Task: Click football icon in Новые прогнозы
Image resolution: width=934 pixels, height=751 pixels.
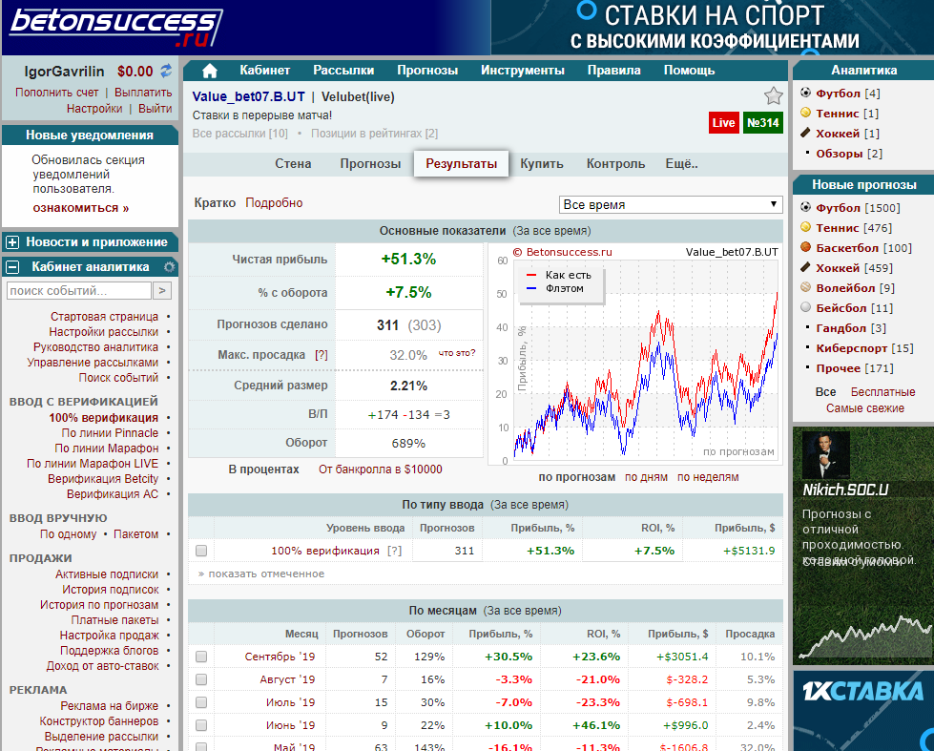Action: pyautogui.click(x=805, y=207)
